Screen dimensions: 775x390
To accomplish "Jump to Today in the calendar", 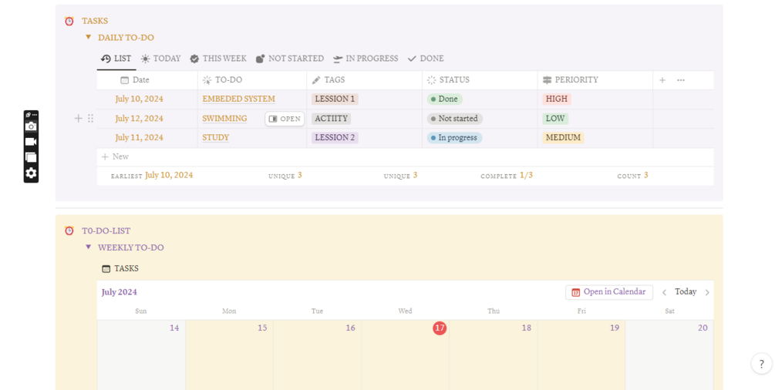I will click(686, 291).
